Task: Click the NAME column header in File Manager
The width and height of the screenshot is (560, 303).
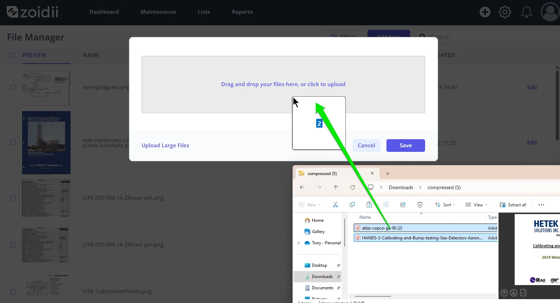Action: tap(91, 55)
